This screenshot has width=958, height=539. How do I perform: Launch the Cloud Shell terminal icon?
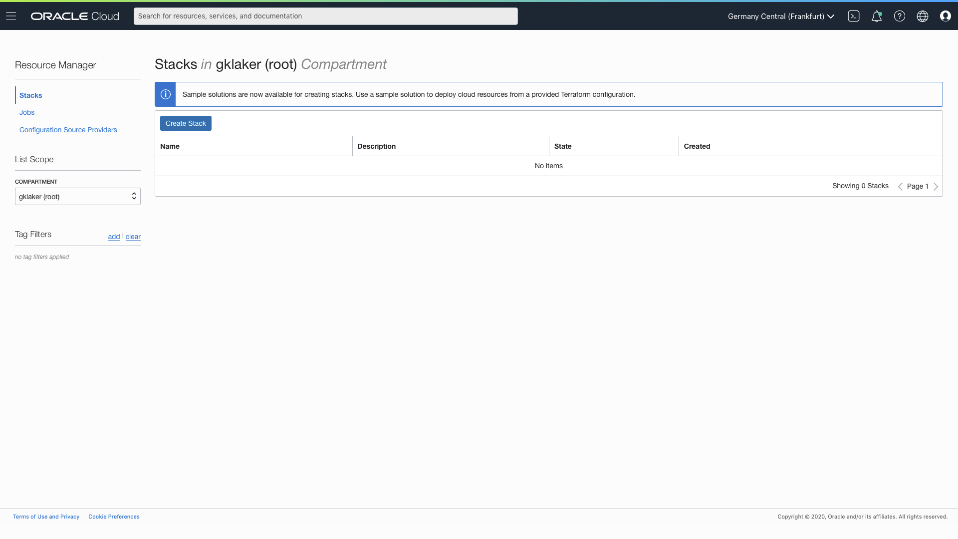tap(853, 16)
